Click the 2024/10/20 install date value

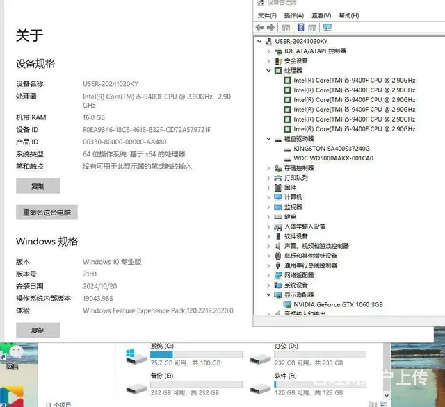coord(100,286)
